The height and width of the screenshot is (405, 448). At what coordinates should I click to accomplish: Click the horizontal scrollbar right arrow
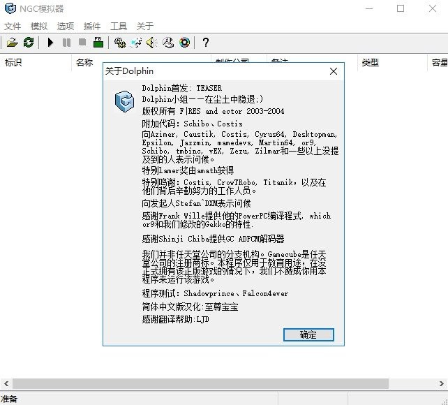pos(442,383)
